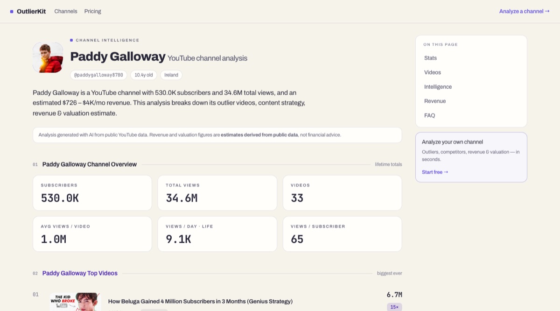Click the Paddy Galloway Channel Overview heading

coord(90,164)
